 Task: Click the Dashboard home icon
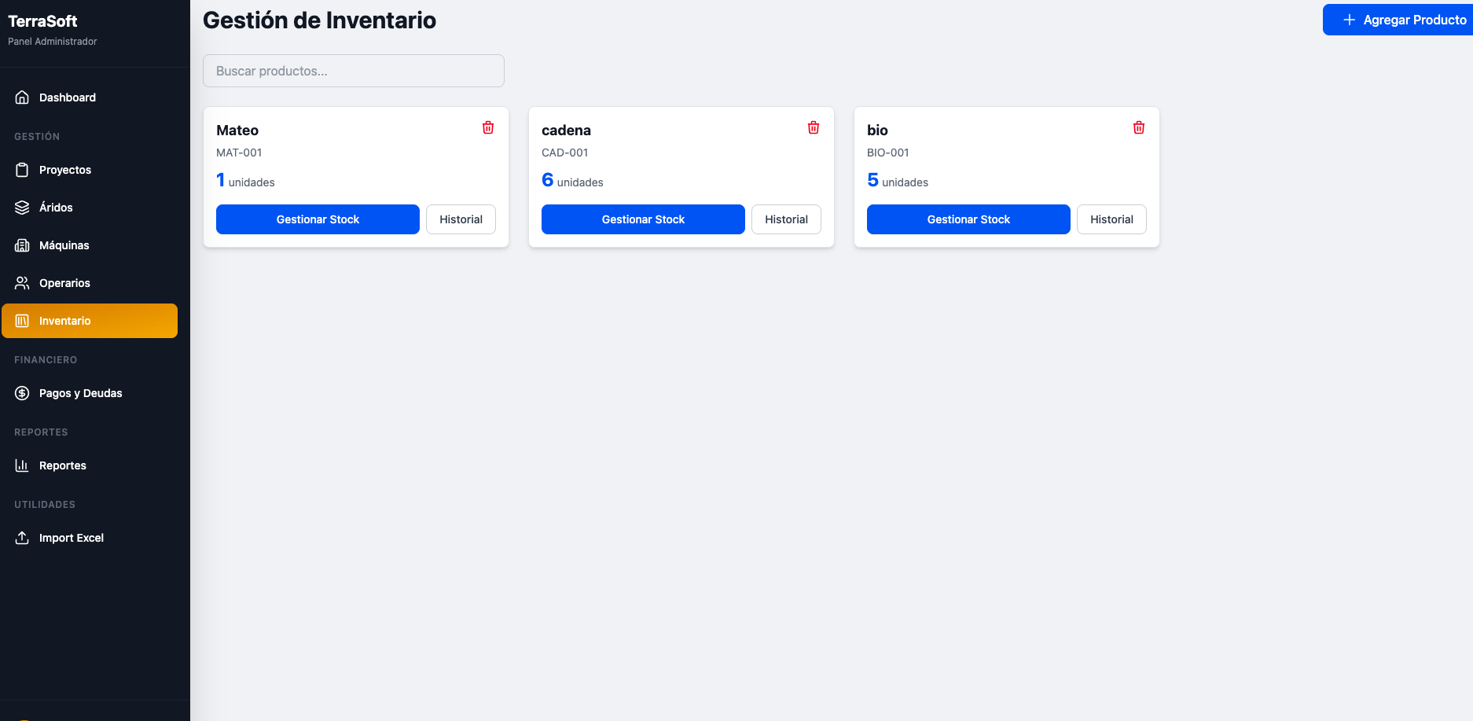pyautogui.click(x=22, y=97)
